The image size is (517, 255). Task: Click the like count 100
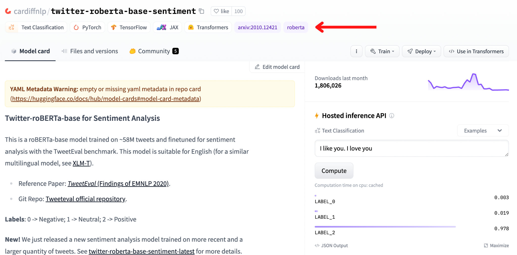click(238, 11)
